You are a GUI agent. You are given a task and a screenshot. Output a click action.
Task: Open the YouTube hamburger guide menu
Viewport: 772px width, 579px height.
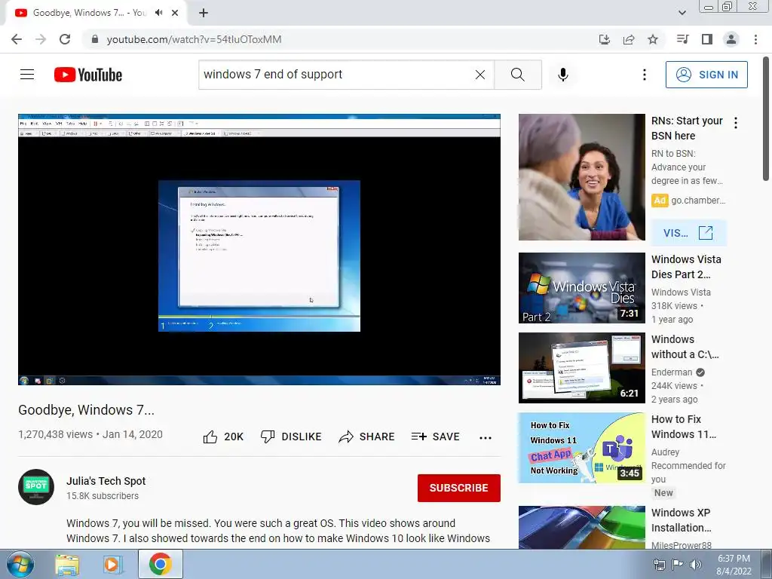coord(27,75)
